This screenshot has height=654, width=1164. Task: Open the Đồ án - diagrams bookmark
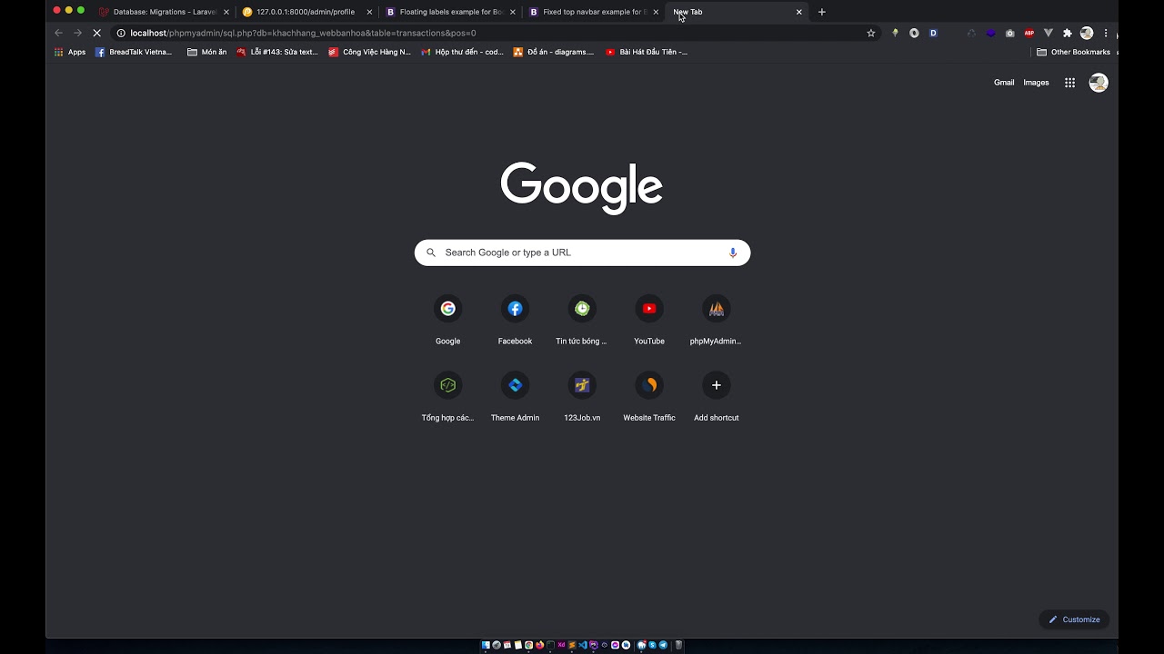pyautogui.click(x=553, y=52)
